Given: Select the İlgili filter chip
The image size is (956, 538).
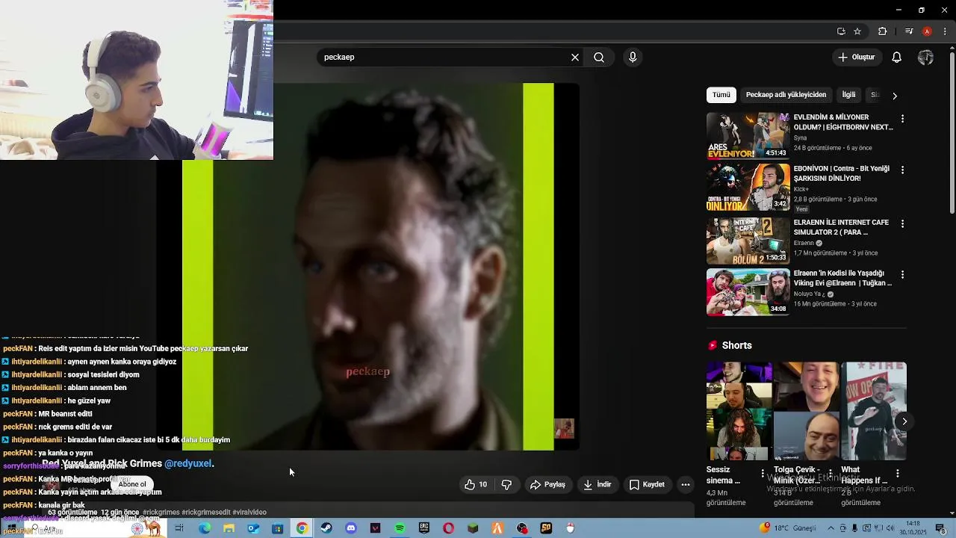Looking at the screenshot, I should point(849,95).
